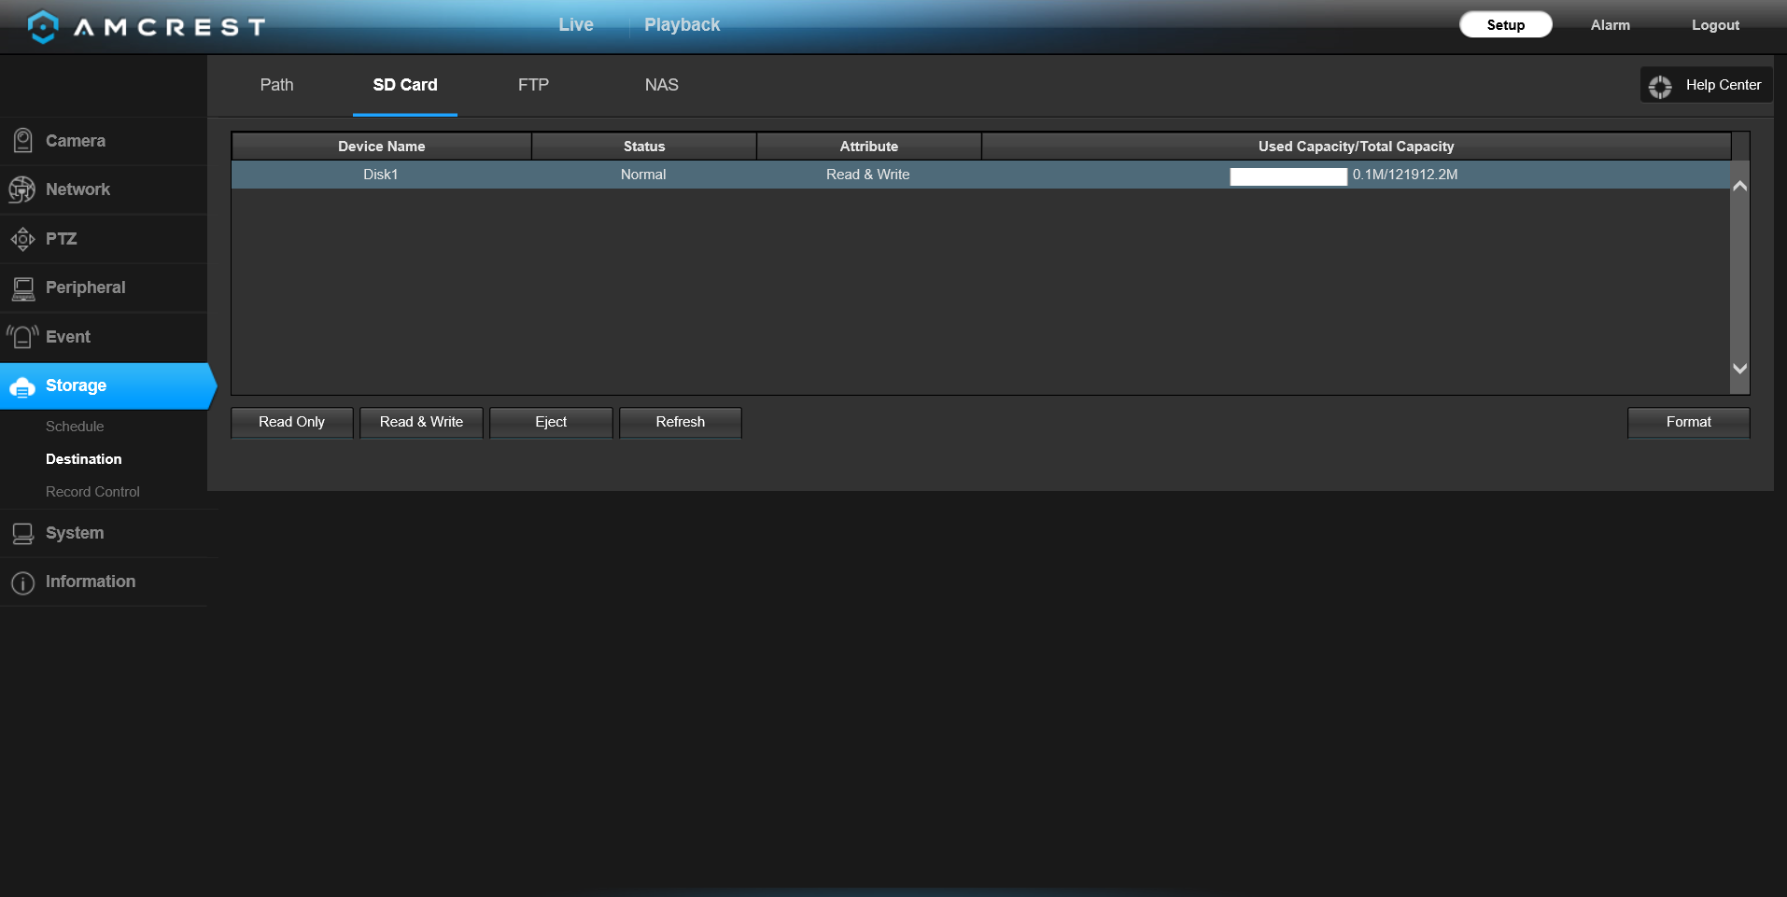Log out via Logout link

(1715, 25)
